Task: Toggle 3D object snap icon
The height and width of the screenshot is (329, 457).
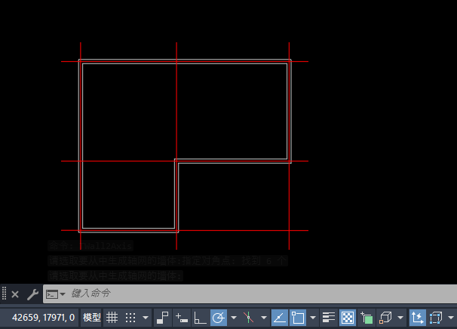Action: click(385, 318)
